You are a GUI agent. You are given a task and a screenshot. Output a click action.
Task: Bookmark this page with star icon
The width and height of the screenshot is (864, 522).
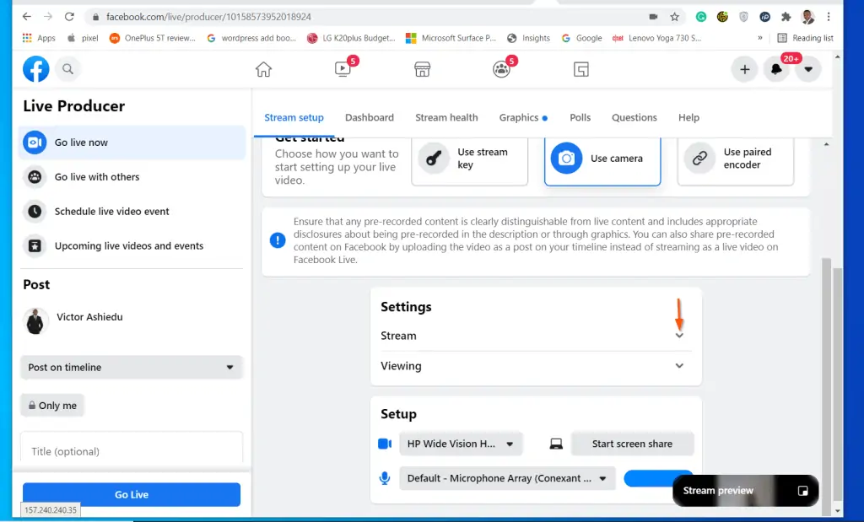pyautogui.click(x=674, y=17)
